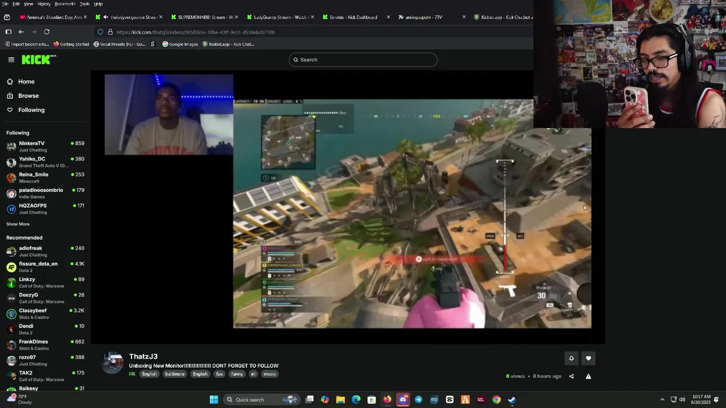726x408 pixels.
Task: Open DeezyG recommended channel
Action: (45, 298)
